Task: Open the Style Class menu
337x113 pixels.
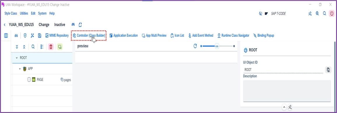Action: point(11,13)
